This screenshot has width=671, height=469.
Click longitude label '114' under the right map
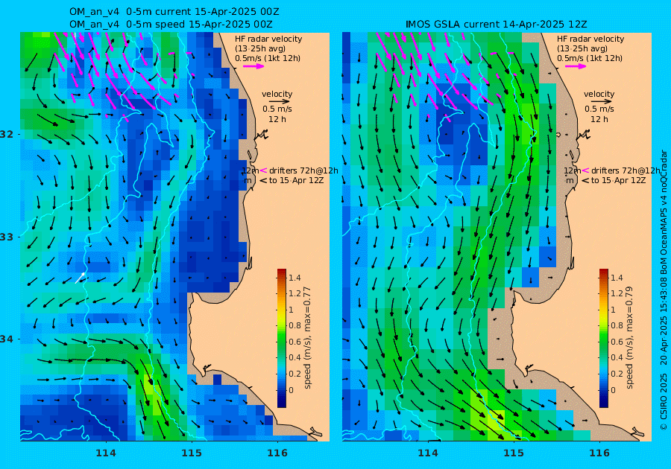427,453
